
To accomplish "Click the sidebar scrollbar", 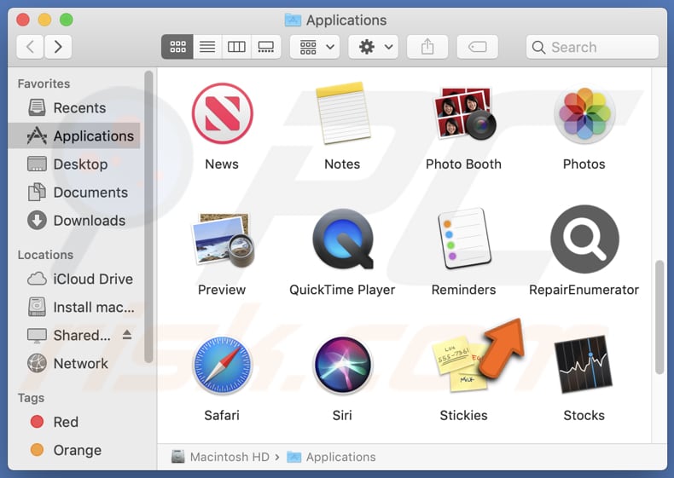I will click(x=148, y=217).
